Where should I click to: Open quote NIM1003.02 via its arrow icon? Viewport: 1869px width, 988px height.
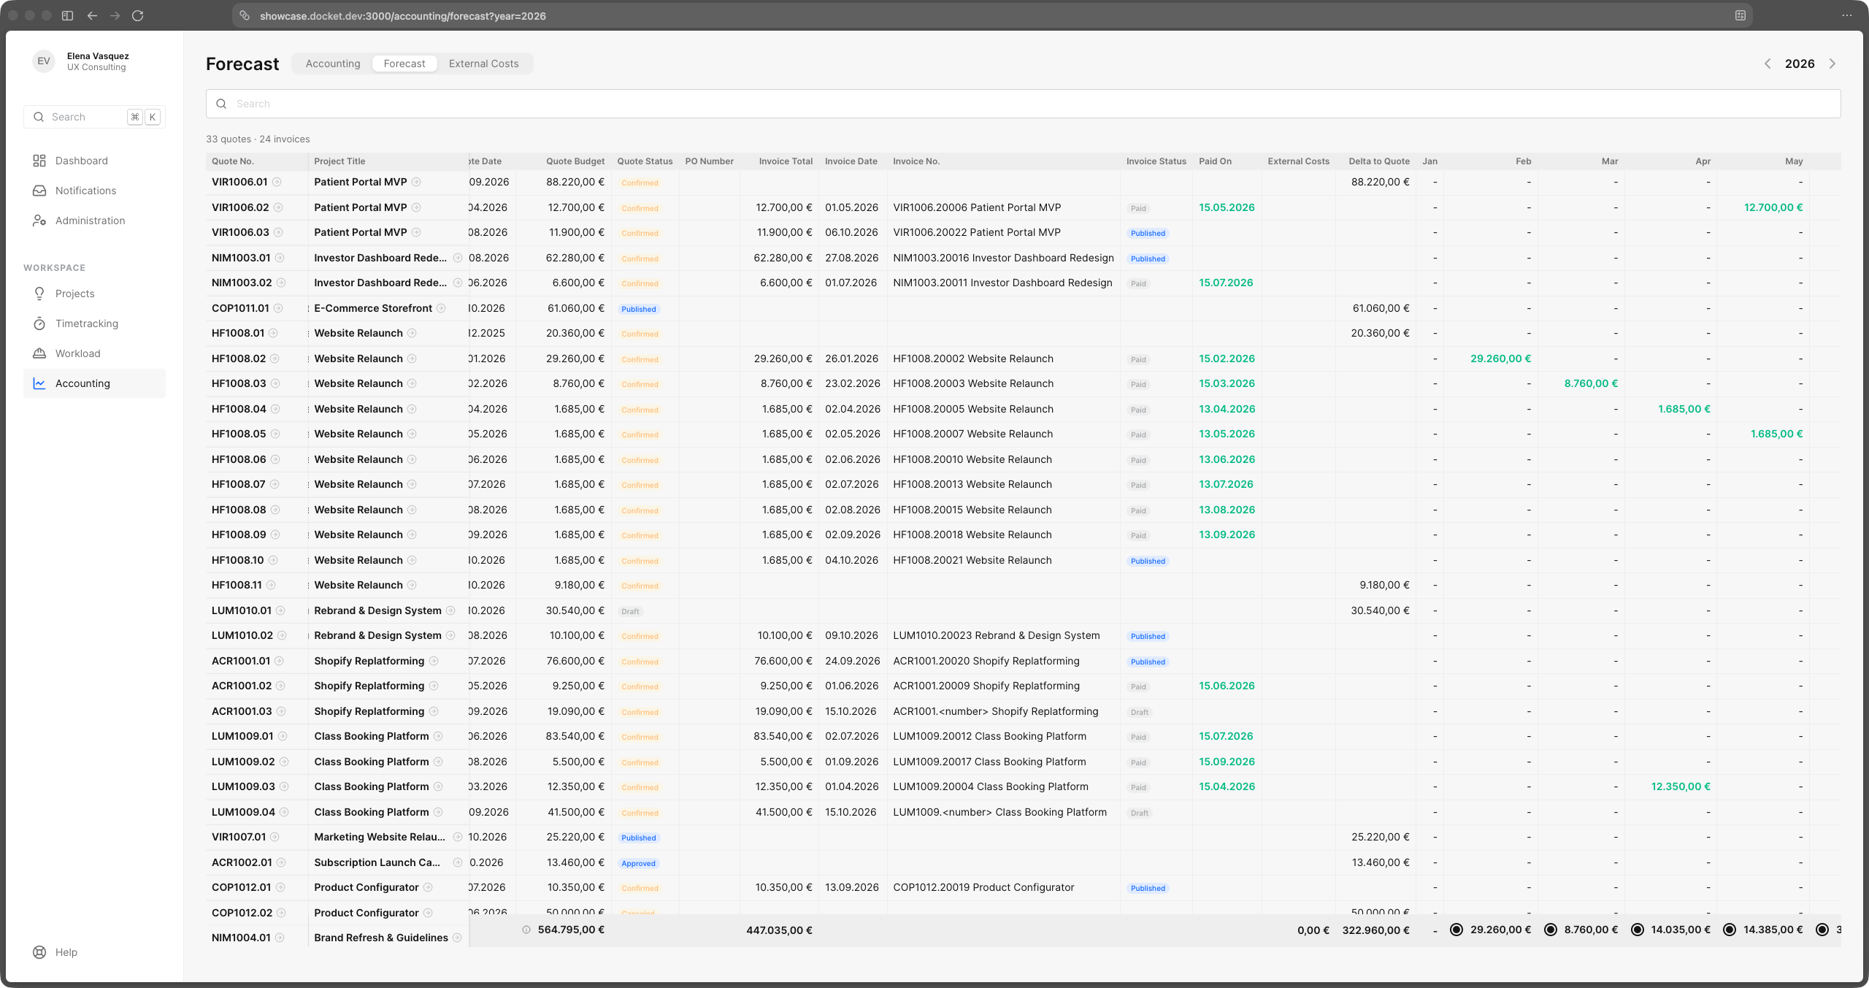click(281, 283)
